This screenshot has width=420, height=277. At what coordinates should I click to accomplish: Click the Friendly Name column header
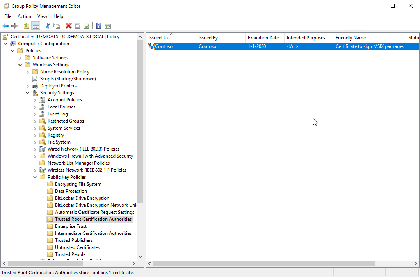351,38
